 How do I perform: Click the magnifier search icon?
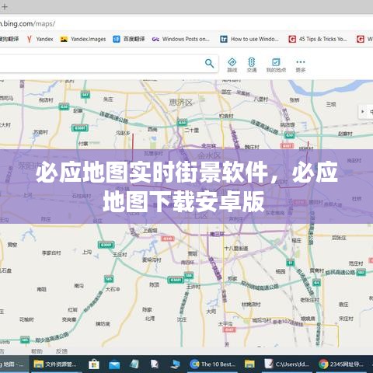[x=209, y=63]
